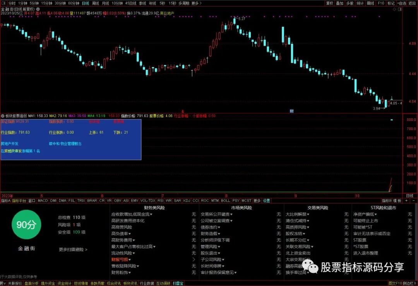Viewport: 418px width, 286px height.
Task: Open the 多周期 view
Action: [184, 3]
